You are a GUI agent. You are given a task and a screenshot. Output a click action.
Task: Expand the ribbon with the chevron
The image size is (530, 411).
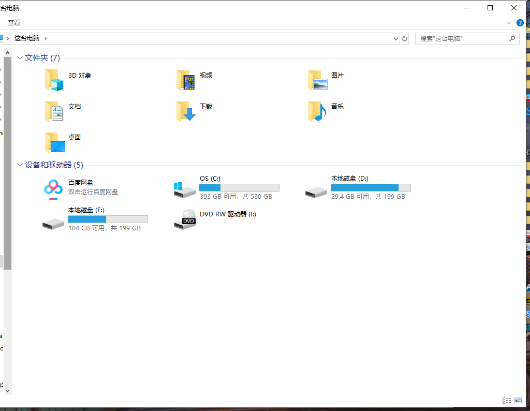click(x=508, y=22)
